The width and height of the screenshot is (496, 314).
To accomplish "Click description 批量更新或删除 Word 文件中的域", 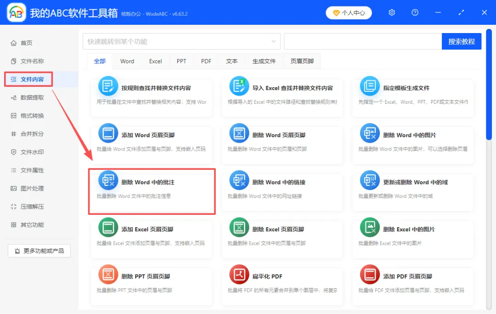I will click(395, 196).
